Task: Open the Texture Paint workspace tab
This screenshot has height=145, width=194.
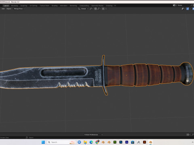Action: pyautogui.click(x=44, y=6)
